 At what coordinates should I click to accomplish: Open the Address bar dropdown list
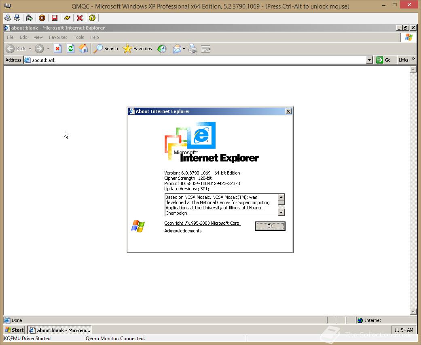click(369, 60)
